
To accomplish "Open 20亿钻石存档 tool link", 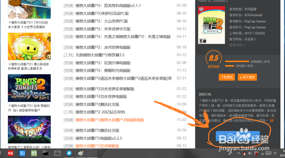I will [100, 112].
